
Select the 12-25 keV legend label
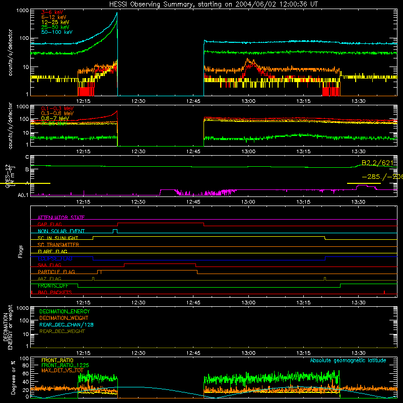pos(55,22)
